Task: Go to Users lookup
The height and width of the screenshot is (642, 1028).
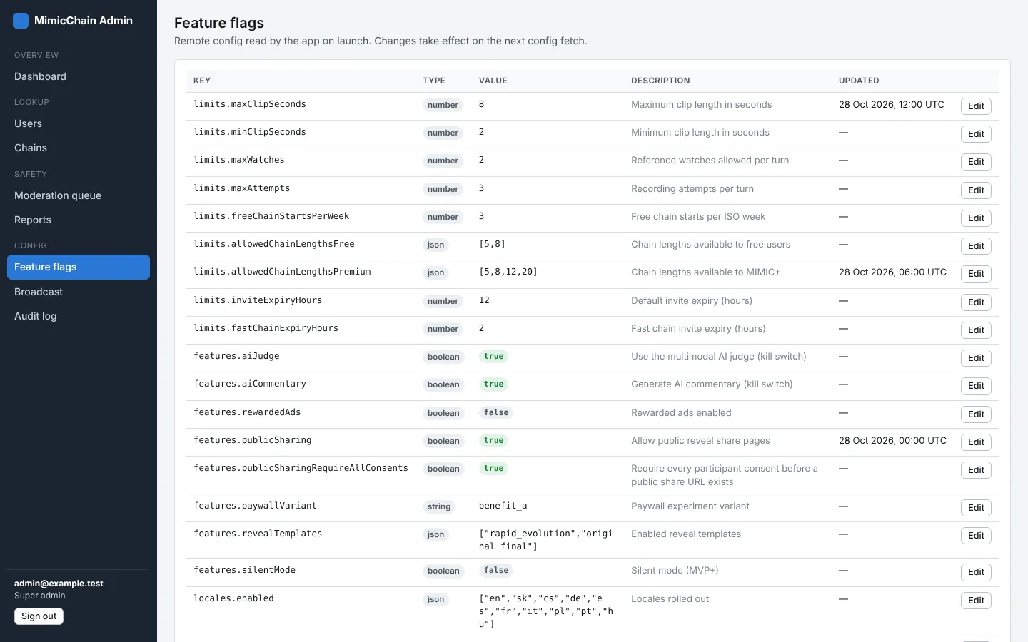Action: pos(79,123)
